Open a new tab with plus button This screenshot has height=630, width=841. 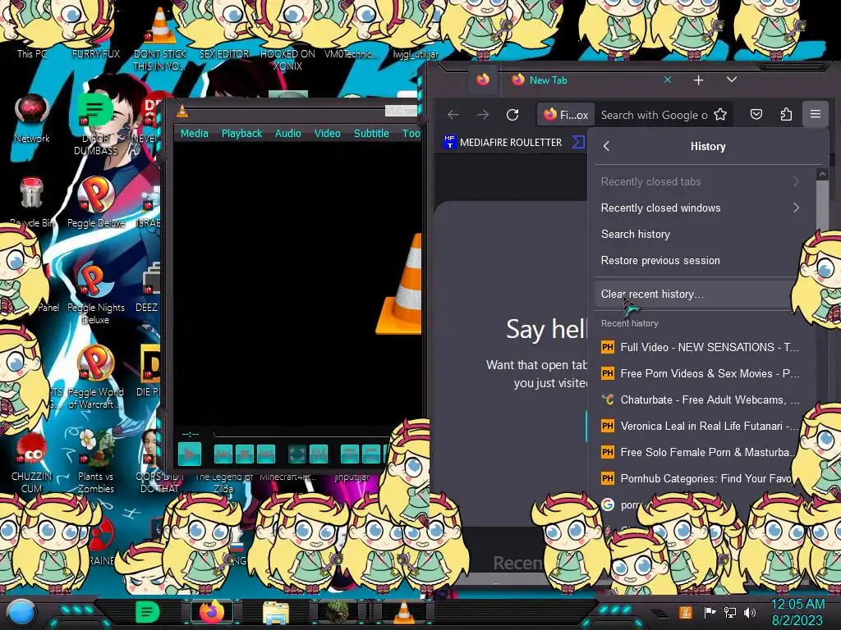698,80
